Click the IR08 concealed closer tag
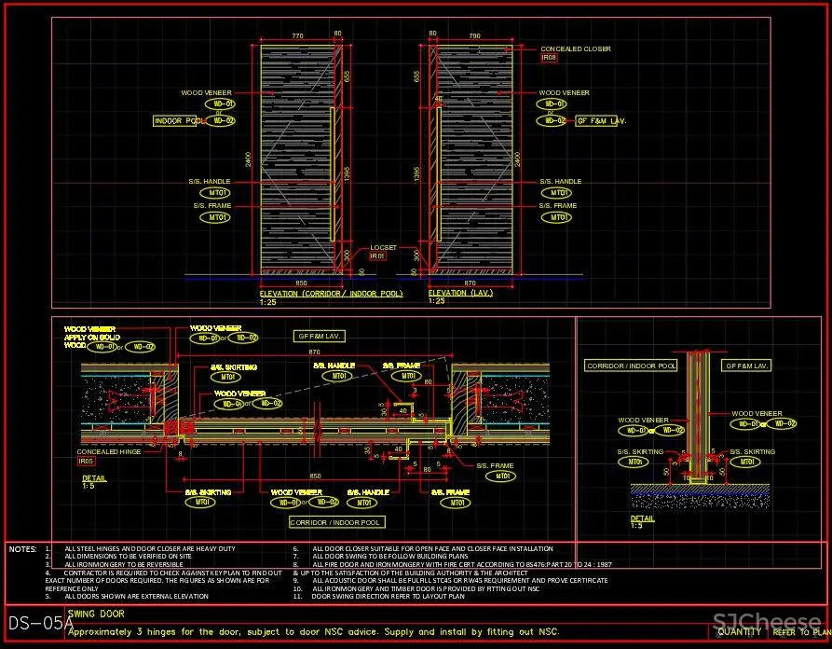This screenshot has height=649, width=832. pos(550,58)
